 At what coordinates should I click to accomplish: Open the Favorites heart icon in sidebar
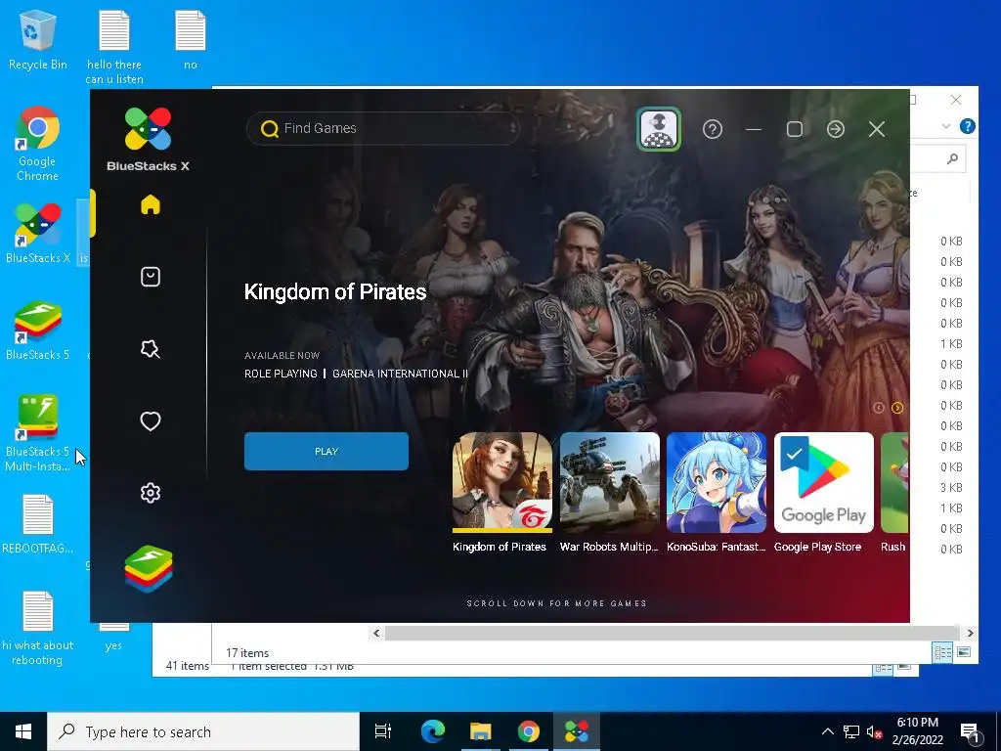150,420
